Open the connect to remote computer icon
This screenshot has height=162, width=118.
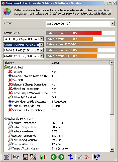pyautogui.click(x=33, y=157)
